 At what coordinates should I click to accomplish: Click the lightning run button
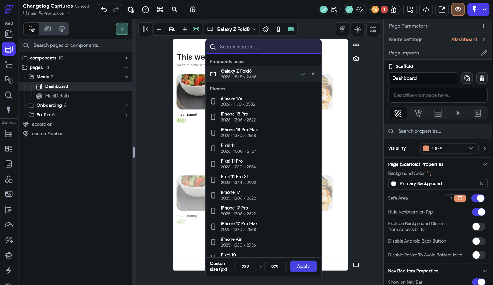pos(475,10)
